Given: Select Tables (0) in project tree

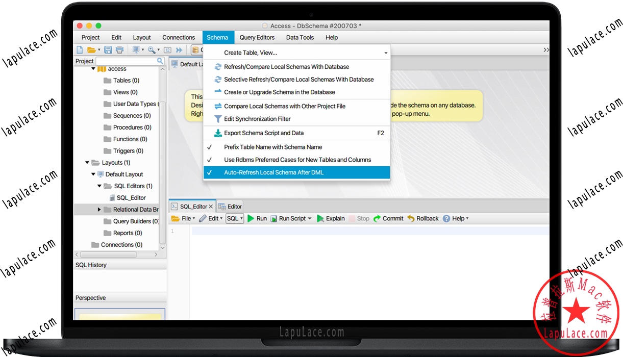Looking at the screenshot, I should point(126,81).
